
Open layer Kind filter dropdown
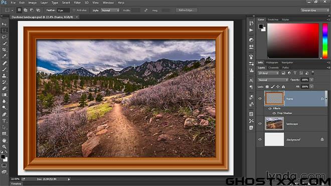(268, 73)
